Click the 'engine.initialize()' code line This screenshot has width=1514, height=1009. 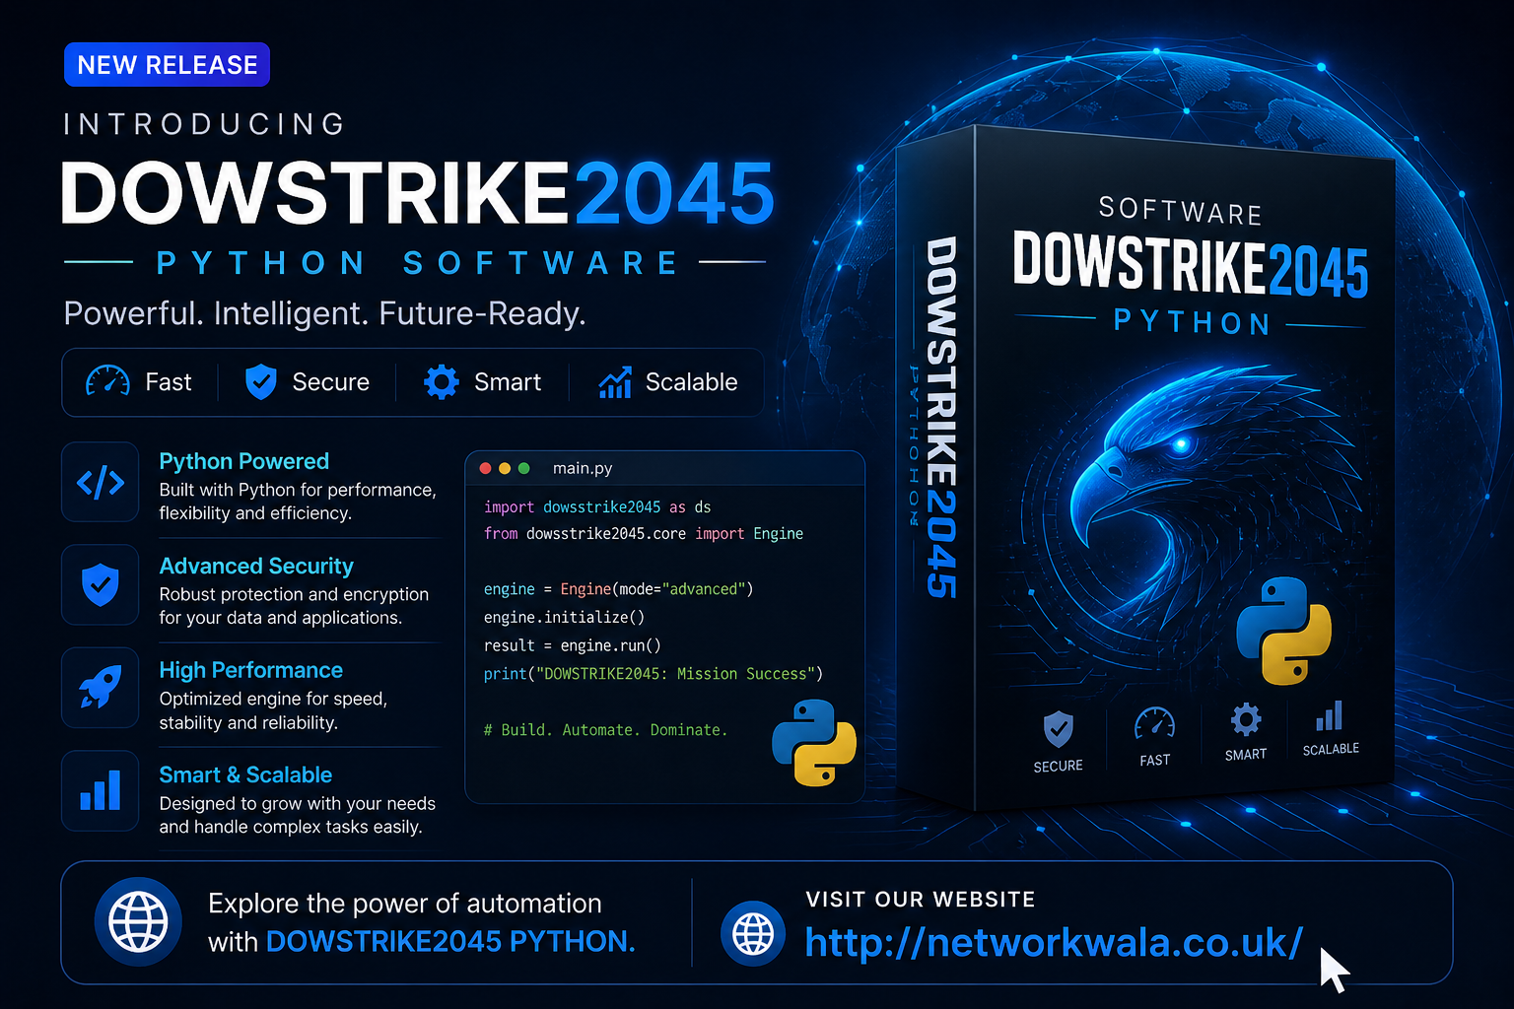coord(564,617)
